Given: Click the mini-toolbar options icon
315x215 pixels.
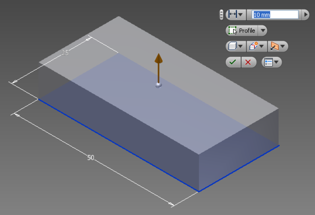Looking at the screenshot, I should click(268, 62).
